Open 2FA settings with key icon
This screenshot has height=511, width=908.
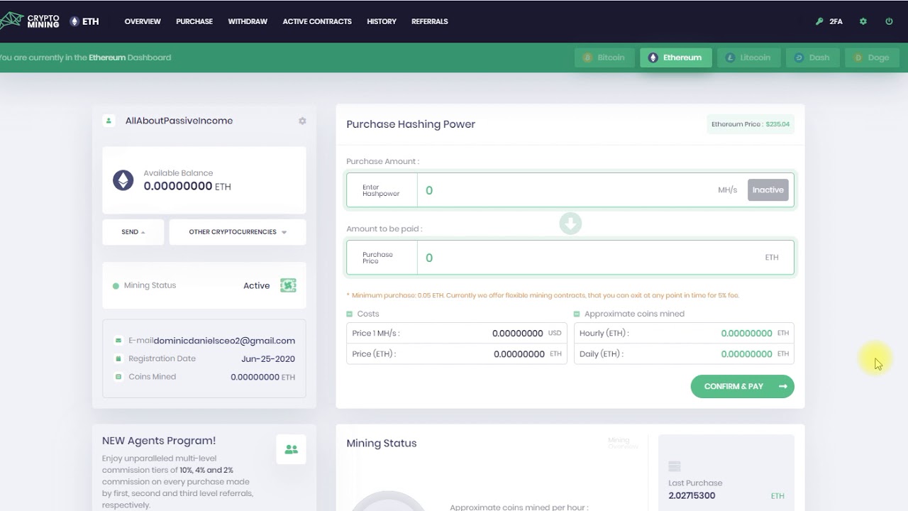pyautogui.click(x=829, y=21)
